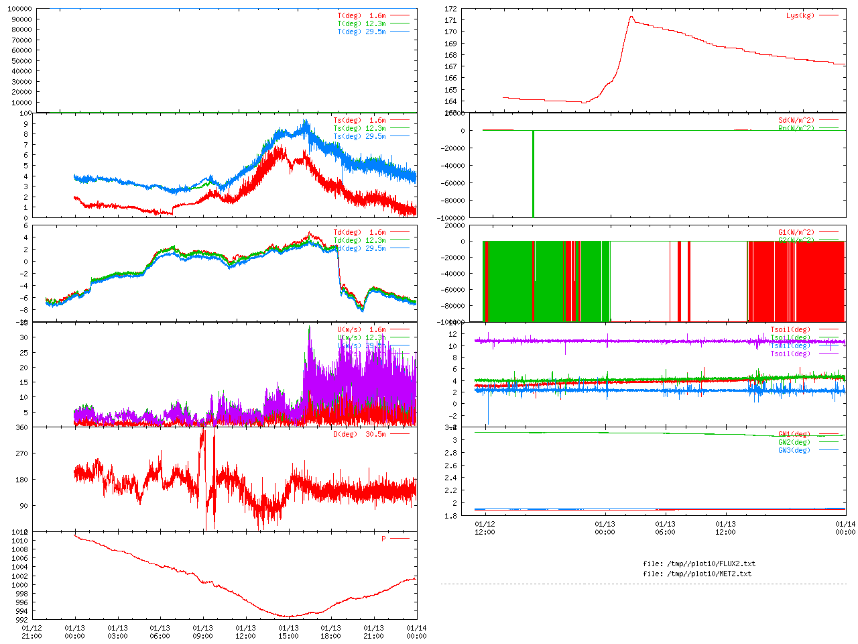
Task: Click the red line sample beside 'P'
Action: (x=400, y=539)
